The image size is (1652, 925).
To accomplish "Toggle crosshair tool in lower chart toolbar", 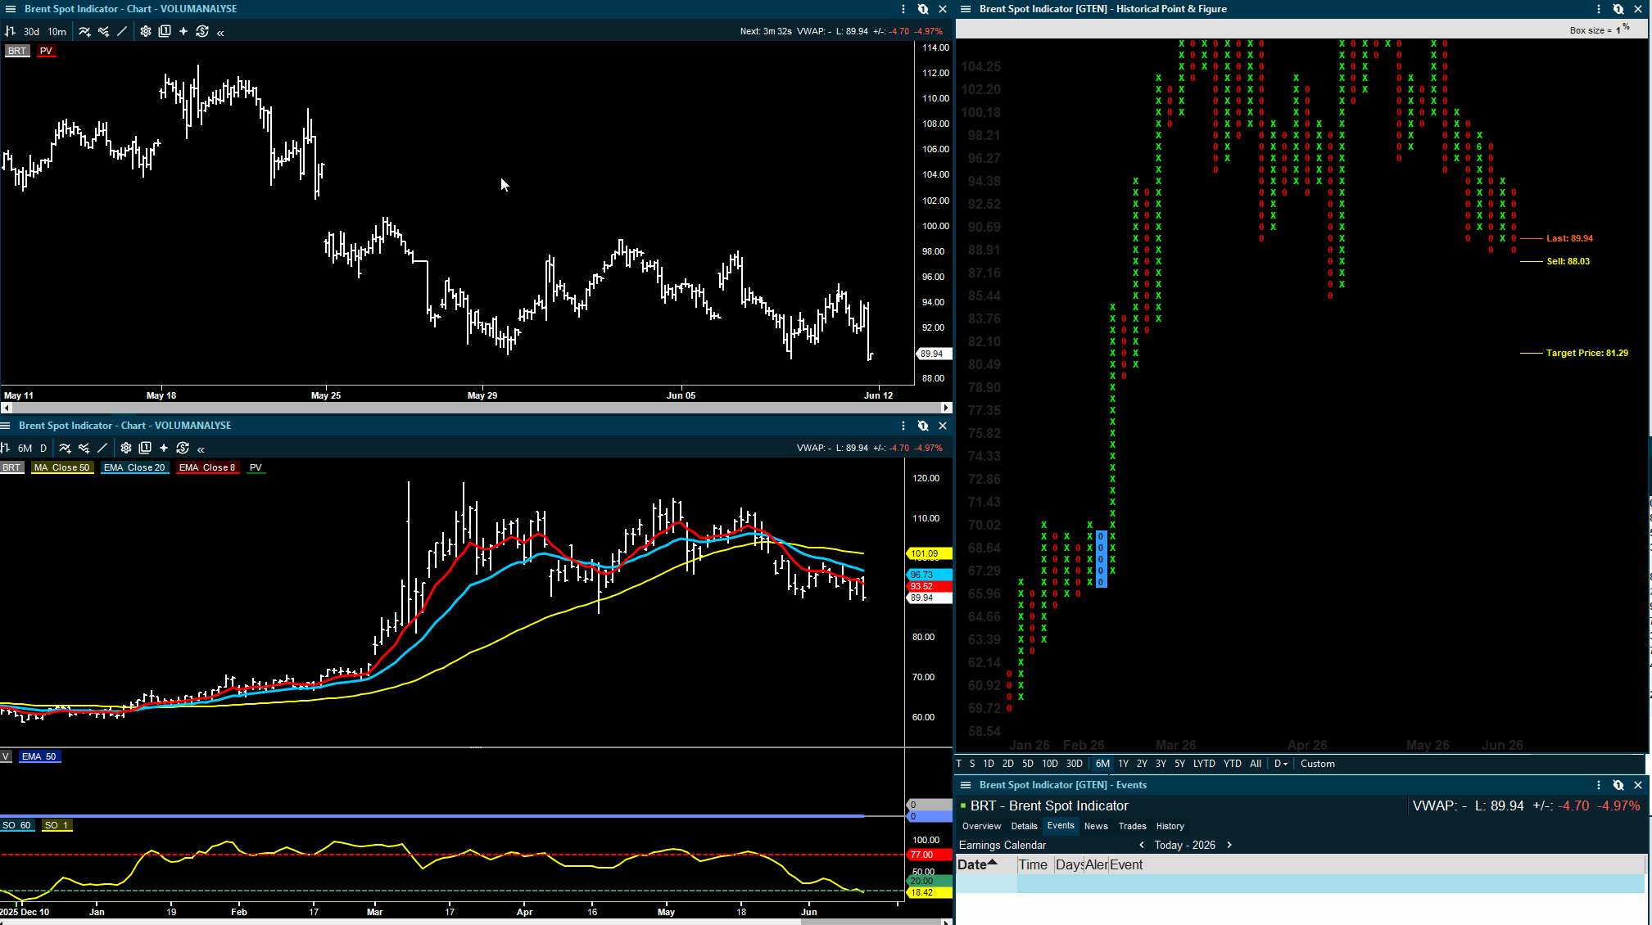I will point(164,448).
